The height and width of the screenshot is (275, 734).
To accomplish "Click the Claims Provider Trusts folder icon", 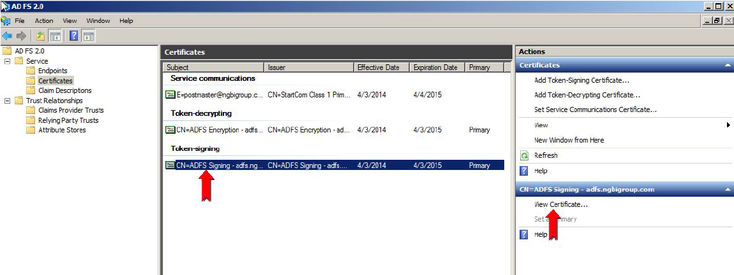I will (x=31, y=110).
